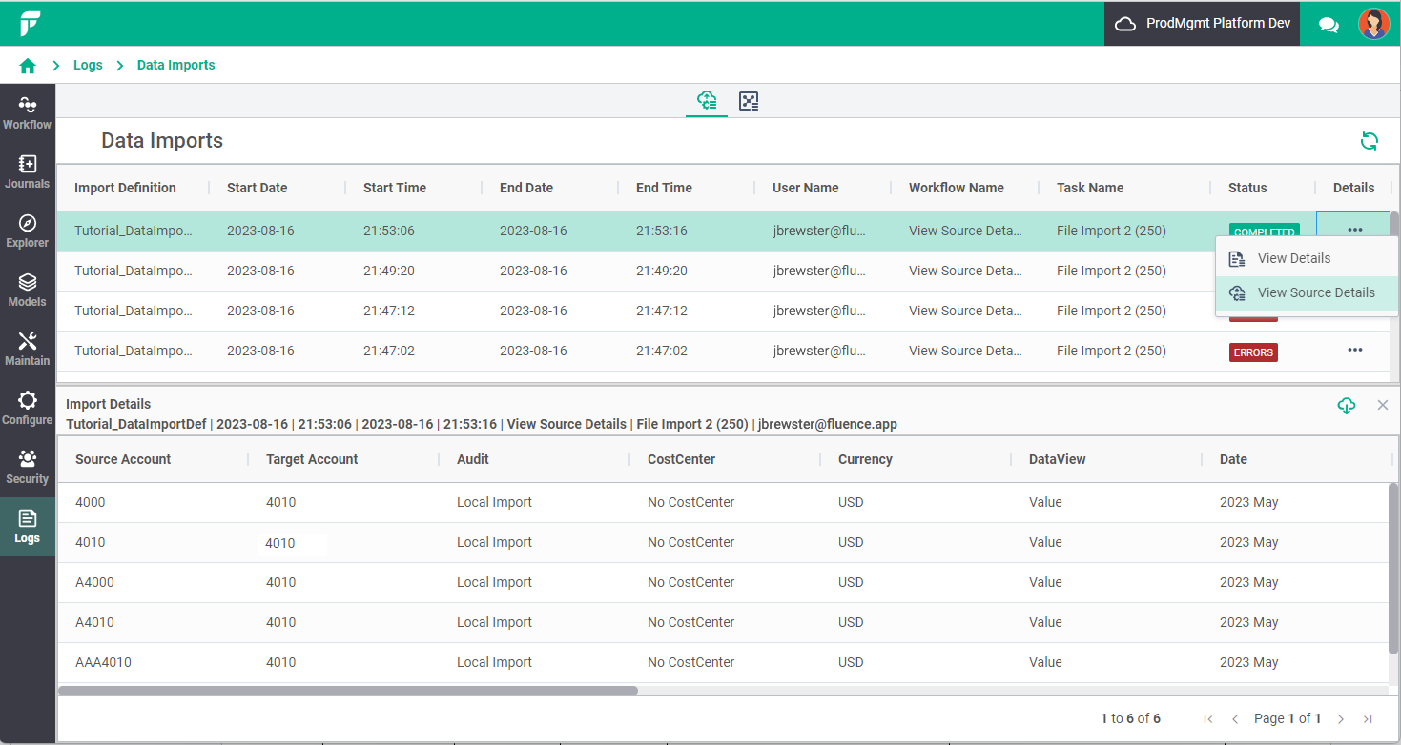The width and height of the screenshot is (1401, 745).
Task: Sort by the Workflow Name column
Action: click(957, 188)
